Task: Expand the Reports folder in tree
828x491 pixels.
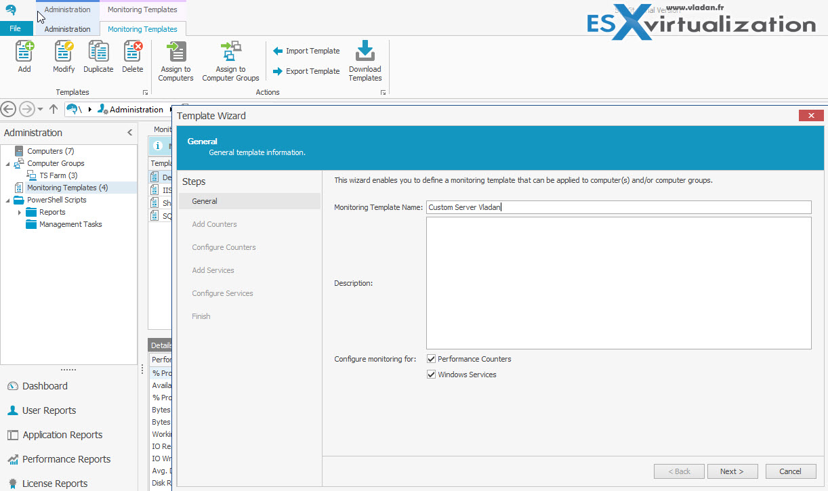Action: coord(20,213)
